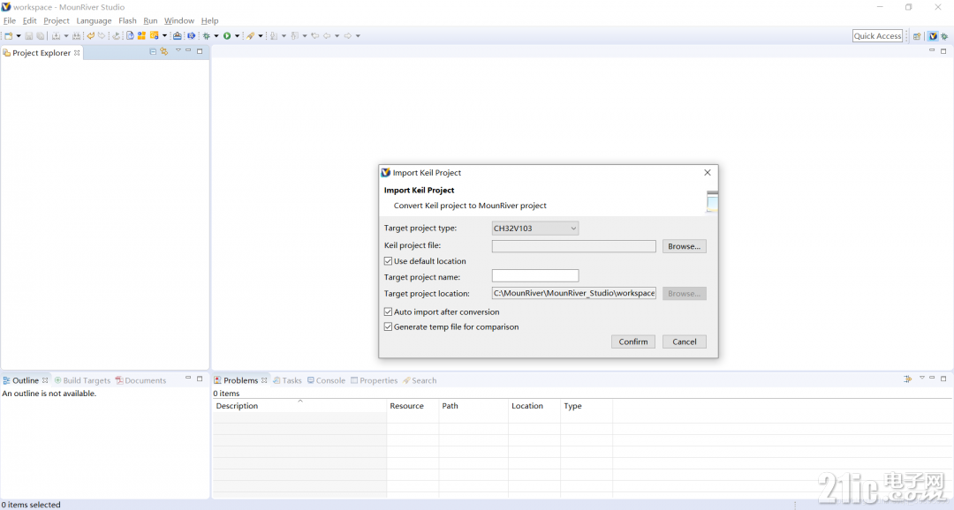Click the Previous Annotation toolbar icon
Image resolution: width=954 pixels, height=510 pixels.
pos(294,36)
